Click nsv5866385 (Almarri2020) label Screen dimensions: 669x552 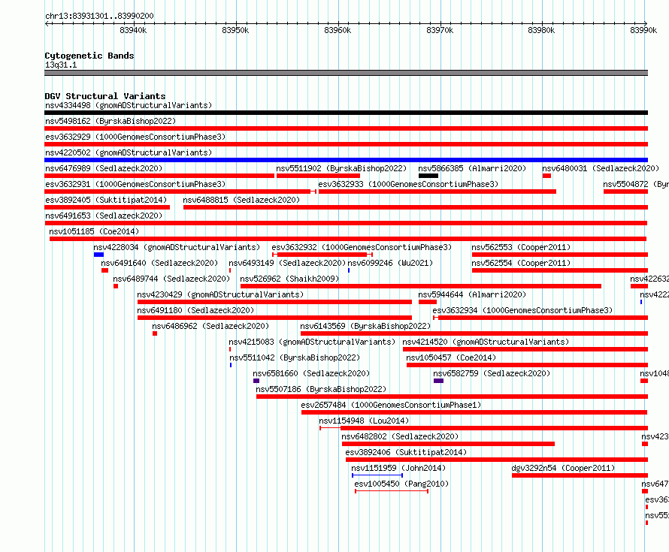click(x=472, y=168)
